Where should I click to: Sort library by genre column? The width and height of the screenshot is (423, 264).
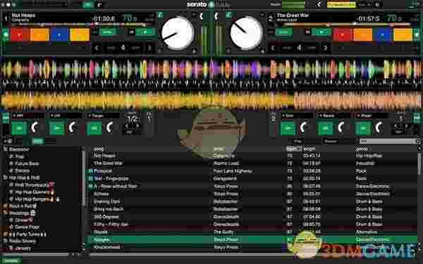[x=362, y=149]
